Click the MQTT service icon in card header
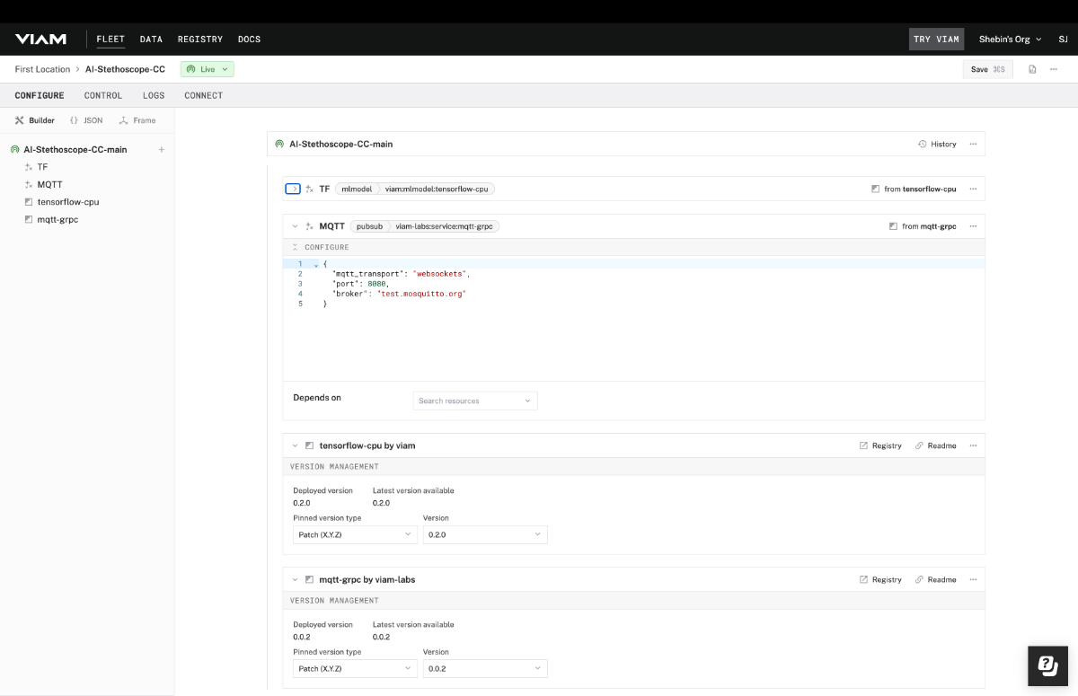 [x=310, y=226]
